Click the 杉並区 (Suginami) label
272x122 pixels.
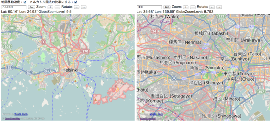point(177,62)
